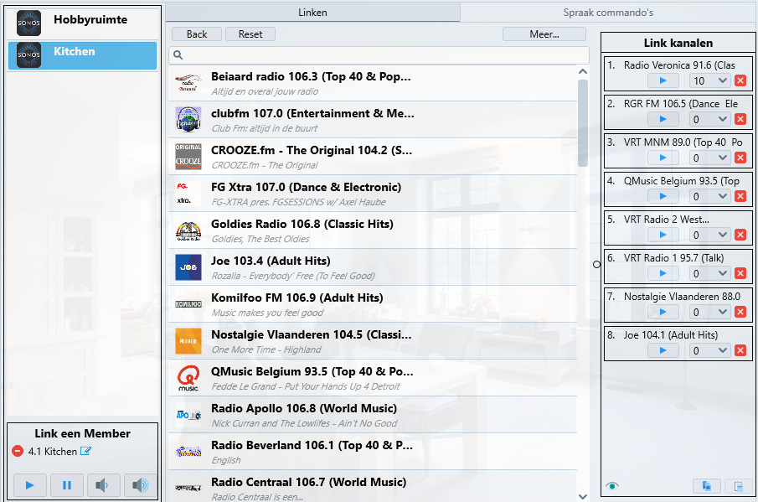Viewport: 758px width, 502px height.
Task: Select clubfm 107.0 station
Action: point(373,120)
